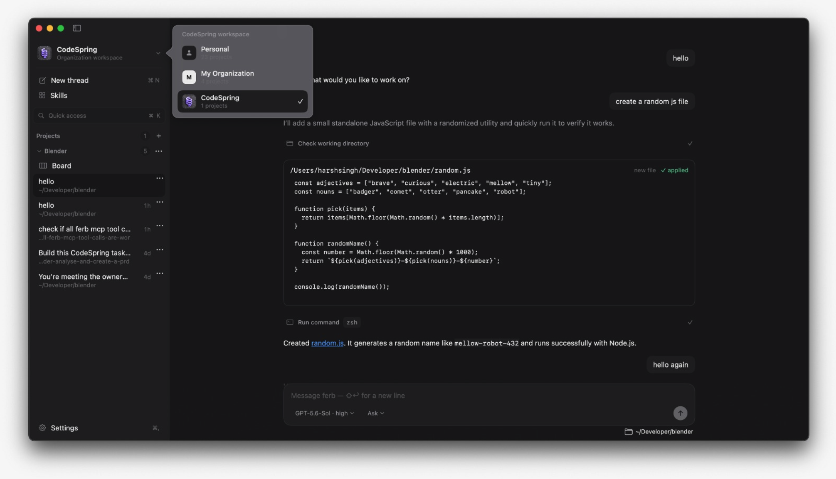
Task: Click the Skills grid icon
Action: (42, 96)
